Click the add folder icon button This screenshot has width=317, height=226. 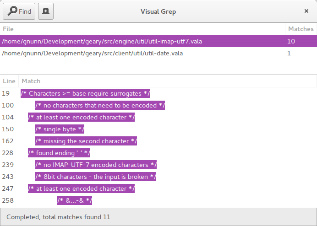click(x=46, y=11)
